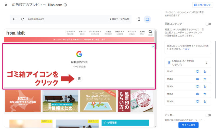This screenshot has height=129, width=216.
Task: Show 地域 6 with eye icon
Action: (198, 101)
